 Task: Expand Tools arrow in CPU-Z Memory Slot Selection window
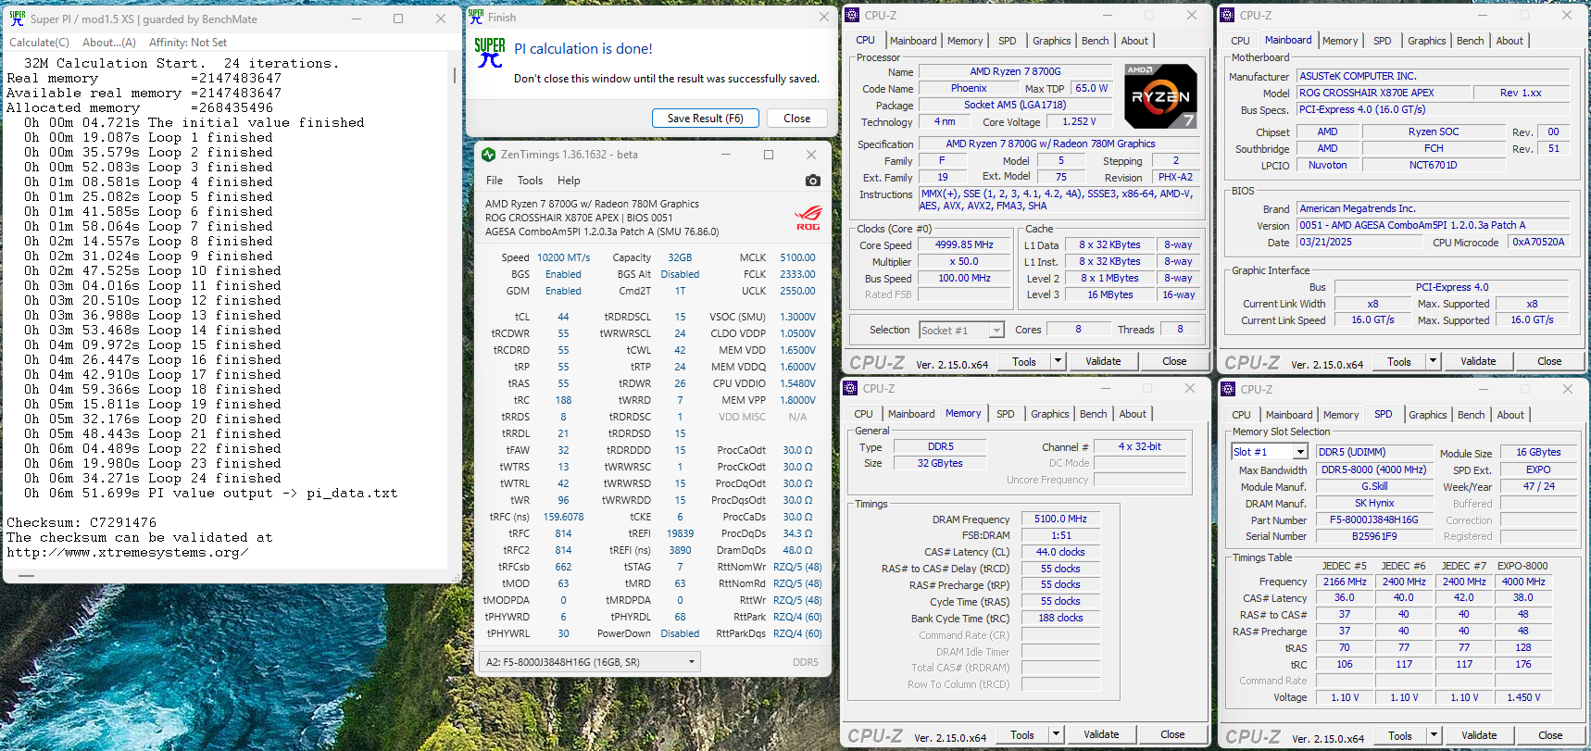[1434, 735]
